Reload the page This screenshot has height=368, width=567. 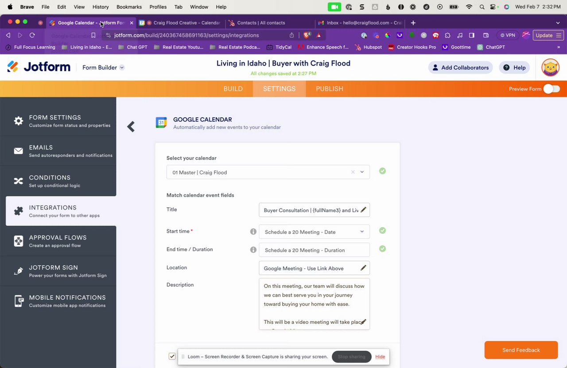coord(32,35)
